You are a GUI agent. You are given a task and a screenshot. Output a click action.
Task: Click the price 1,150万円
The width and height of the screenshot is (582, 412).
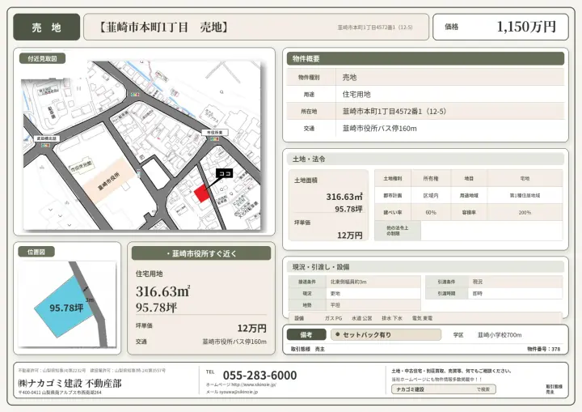(x=526, y=27)
